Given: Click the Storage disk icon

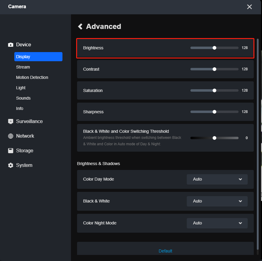Looking at the screenshot, I should [11, 151].
